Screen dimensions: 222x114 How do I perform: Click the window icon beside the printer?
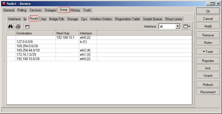point(27,26)
